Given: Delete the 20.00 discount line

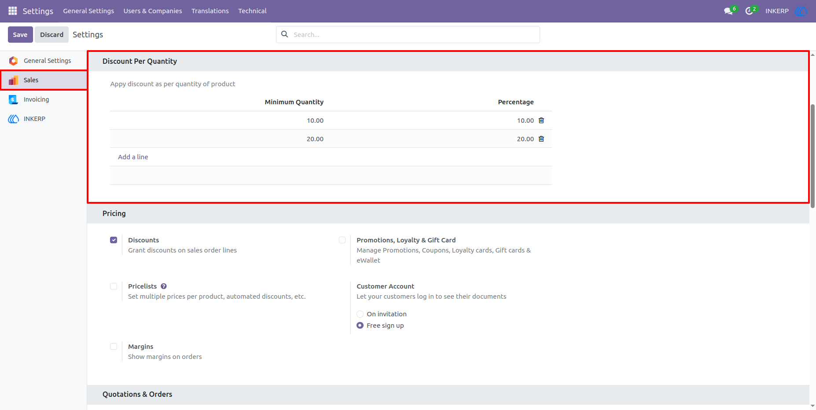Looking at the screenshot, I should 541,139.
